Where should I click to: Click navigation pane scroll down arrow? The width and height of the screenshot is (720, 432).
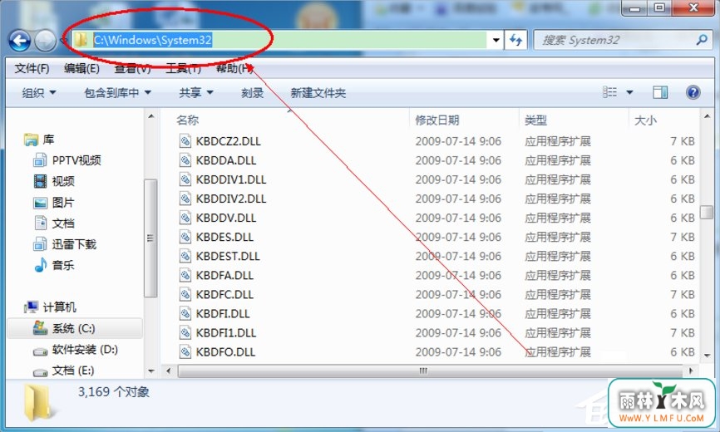151,371
